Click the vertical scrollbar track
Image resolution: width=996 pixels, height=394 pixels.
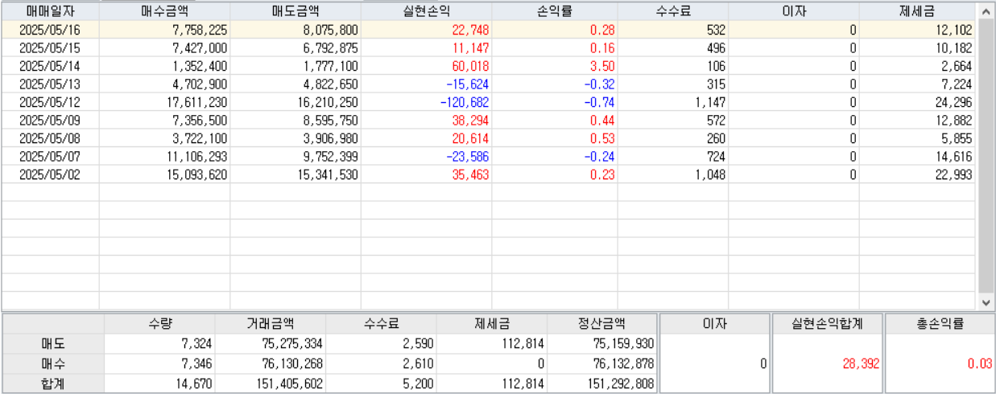(x=986, y=157)
